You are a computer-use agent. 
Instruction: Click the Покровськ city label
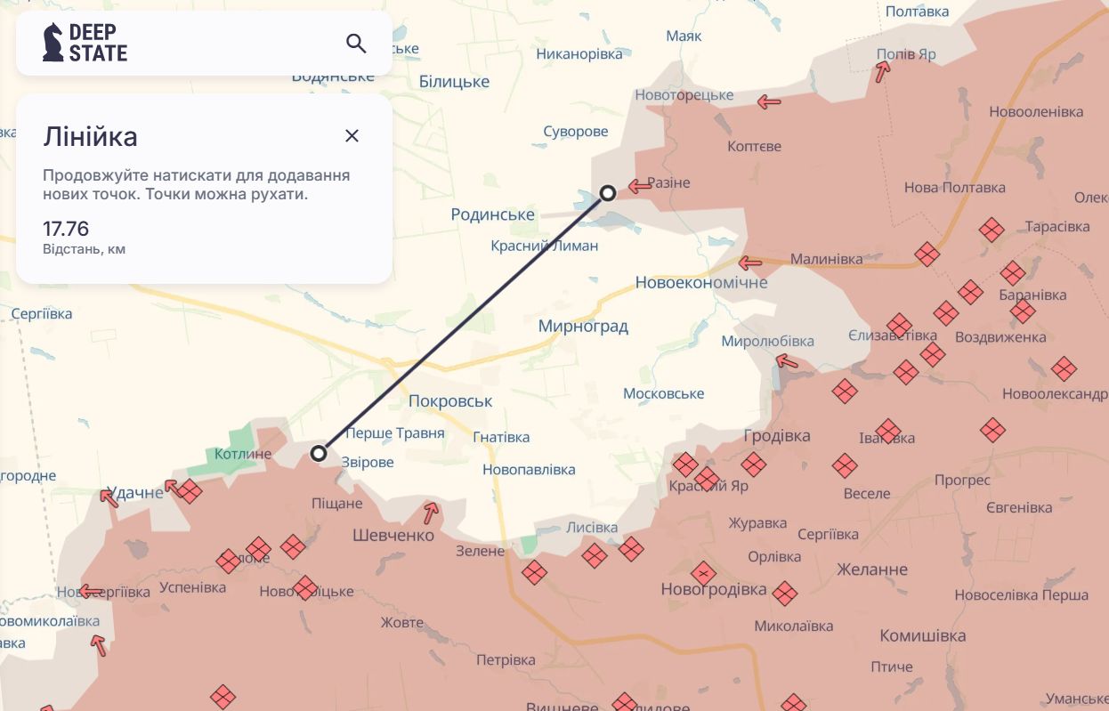tap(450, 401)
